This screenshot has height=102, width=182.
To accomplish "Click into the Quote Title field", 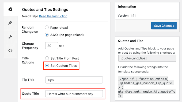I will (74, 94).
